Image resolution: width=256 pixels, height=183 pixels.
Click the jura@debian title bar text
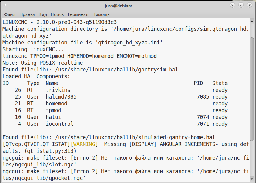click(x=120, y=6)
